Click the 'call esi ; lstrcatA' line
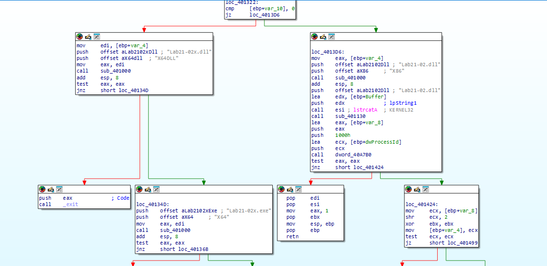 pos(362,110)
